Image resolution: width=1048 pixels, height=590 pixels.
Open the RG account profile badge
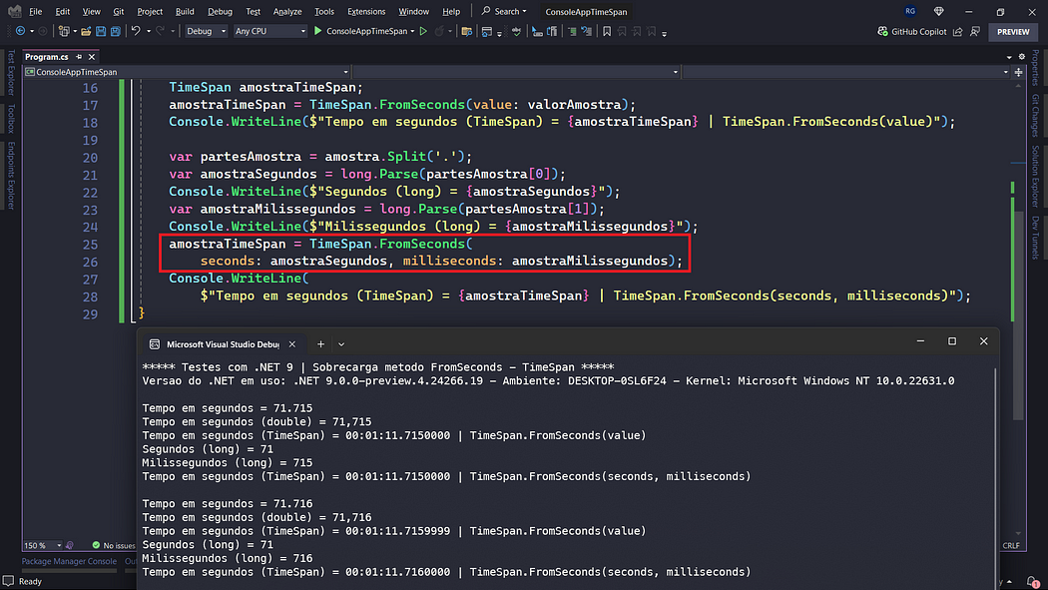coord(910,11)
